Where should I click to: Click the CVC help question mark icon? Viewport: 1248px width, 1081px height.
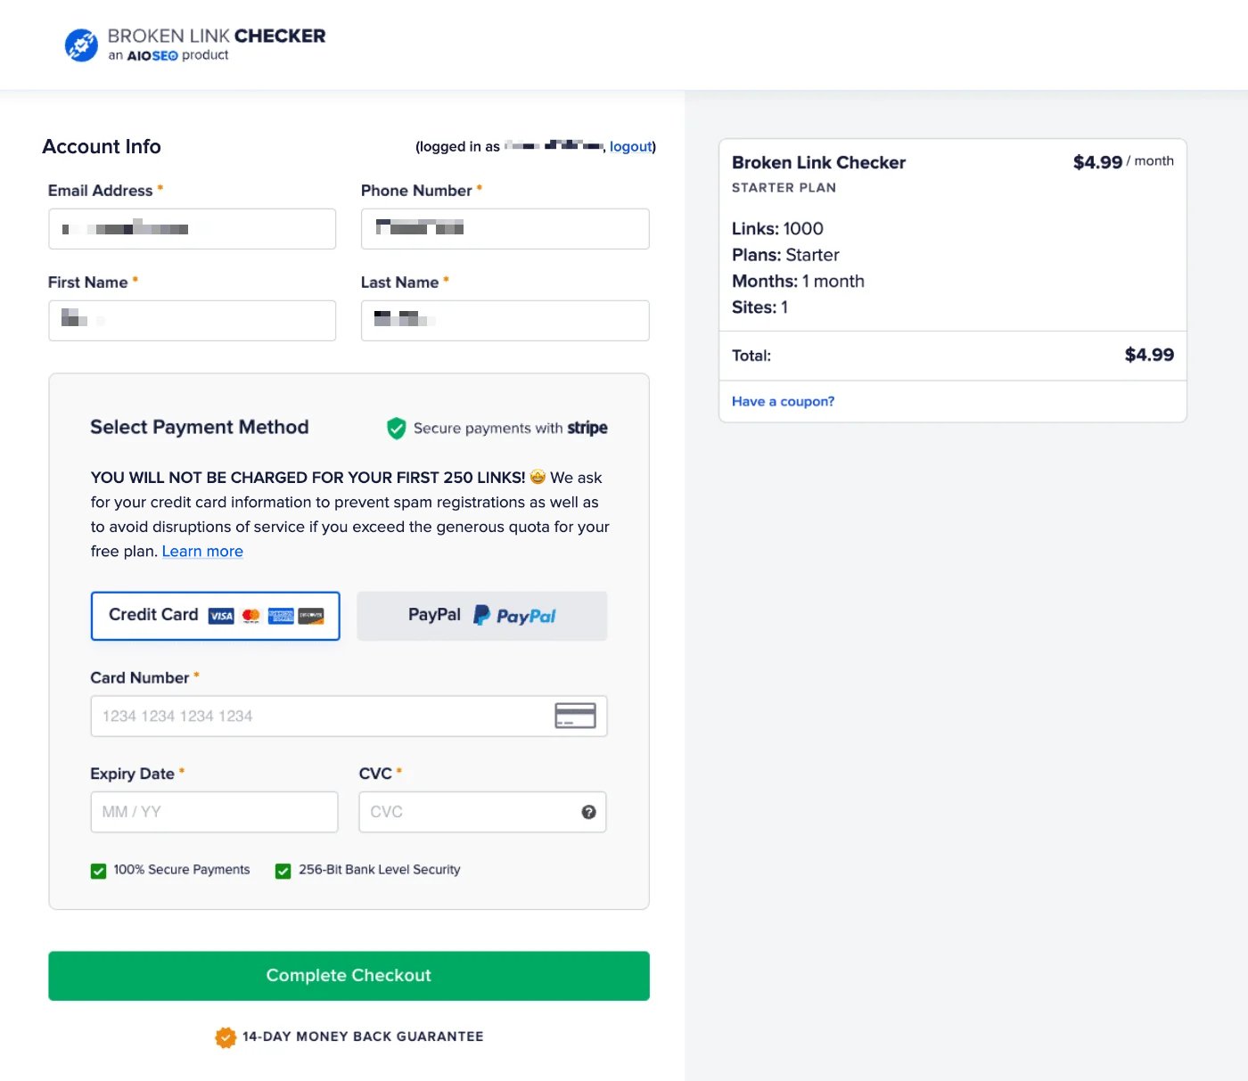click(x=588, y=811)
